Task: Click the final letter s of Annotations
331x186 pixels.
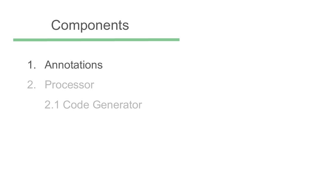Action: coord(100,66)
